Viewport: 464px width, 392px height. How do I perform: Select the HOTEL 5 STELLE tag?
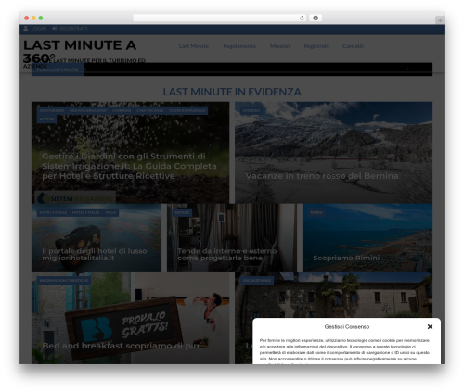(x=85, y=212)
